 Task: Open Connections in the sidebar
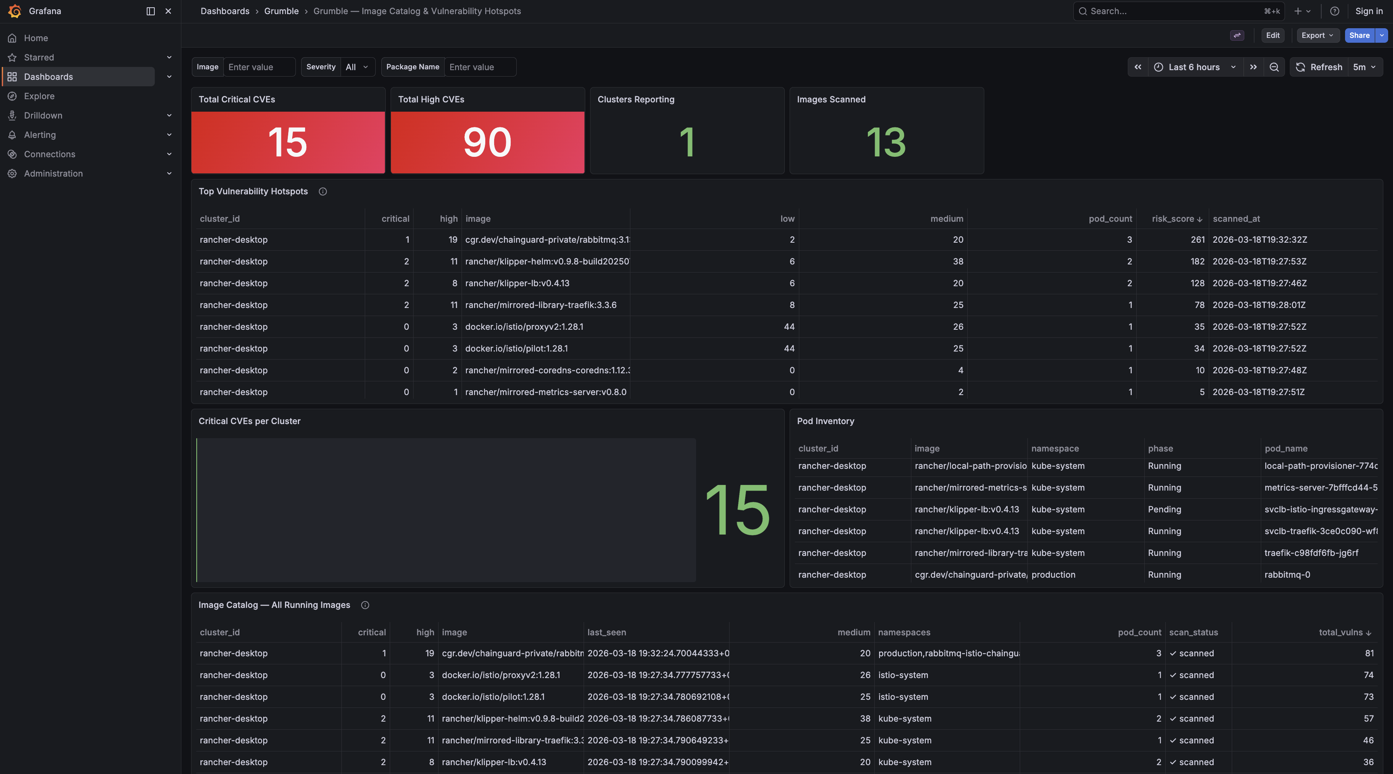click(49, 154)
